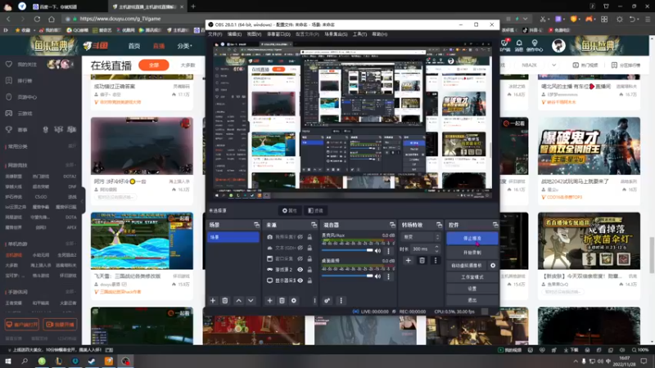Show the 文本 (GDI+) source
The width and height of the screenshot is (655, 368).
(300, 248)
